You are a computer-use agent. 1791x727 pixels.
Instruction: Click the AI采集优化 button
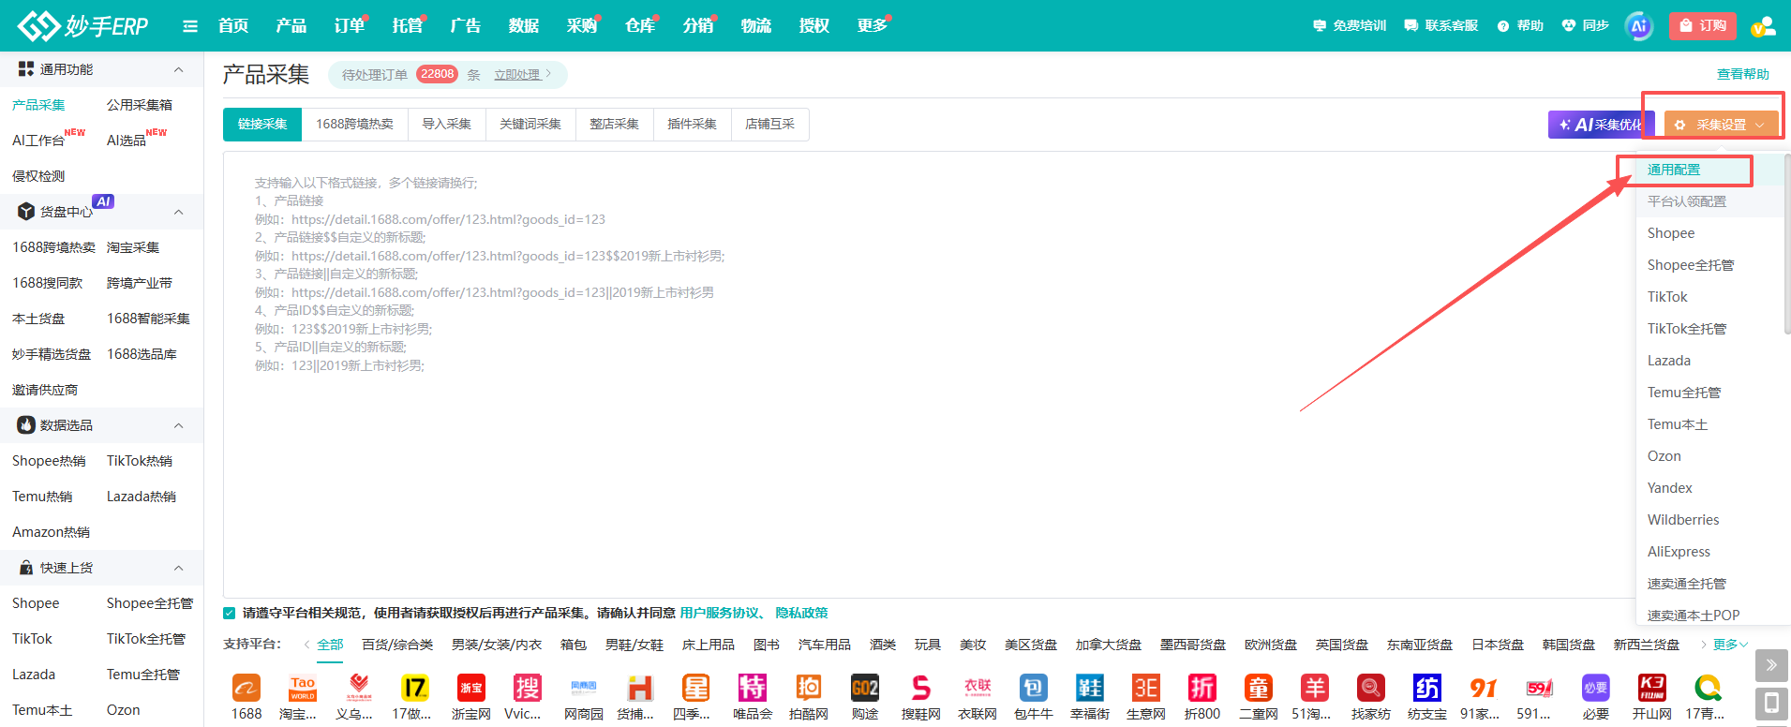[x=1601, y=125]
